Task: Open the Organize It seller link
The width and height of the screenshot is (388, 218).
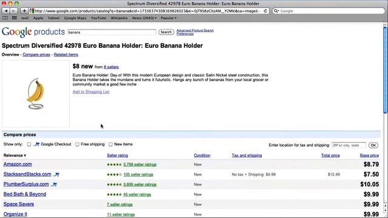Action: pos(15,214)
